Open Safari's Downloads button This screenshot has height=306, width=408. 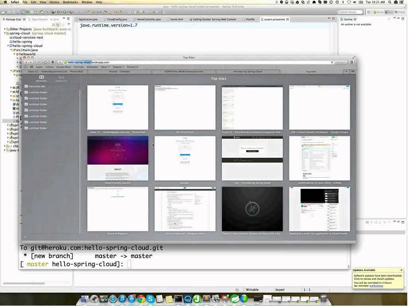(352, 62)
